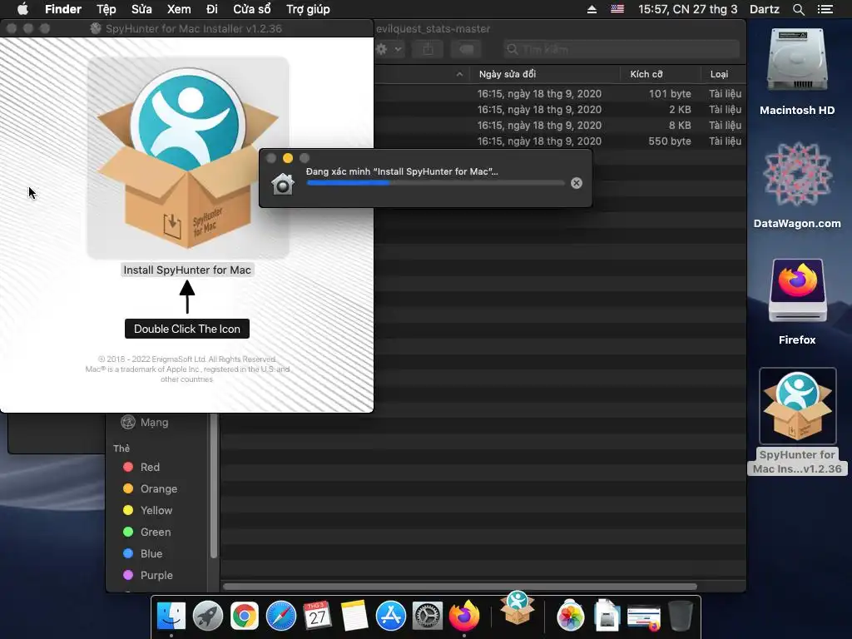The image size is (852, 639).
Task: Click the US flag input source icon
Action: point(617,8)
